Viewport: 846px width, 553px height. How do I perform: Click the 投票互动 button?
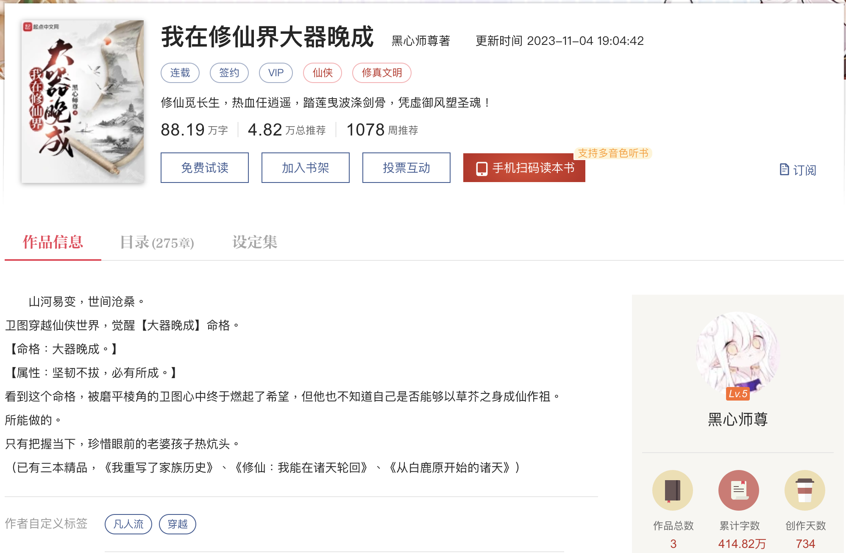tap(406, 168)
